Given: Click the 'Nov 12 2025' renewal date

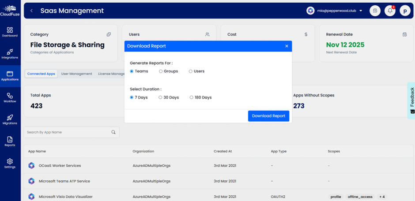Looking at the screenshot, I should point(345,45).
